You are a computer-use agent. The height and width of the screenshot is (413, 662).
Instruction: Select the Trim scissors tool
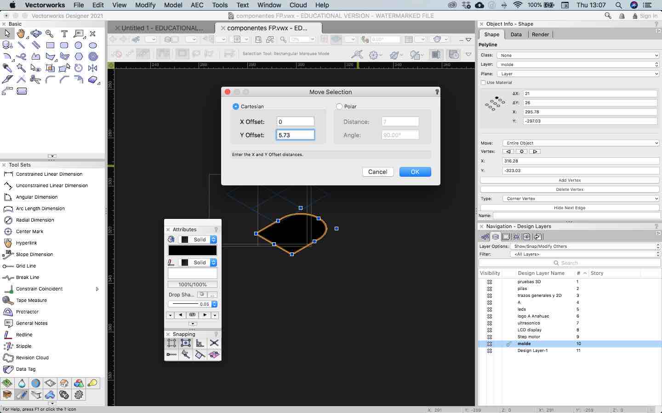coord(35,79)
